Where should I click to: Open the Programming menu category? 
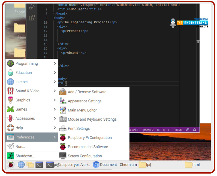32,64
